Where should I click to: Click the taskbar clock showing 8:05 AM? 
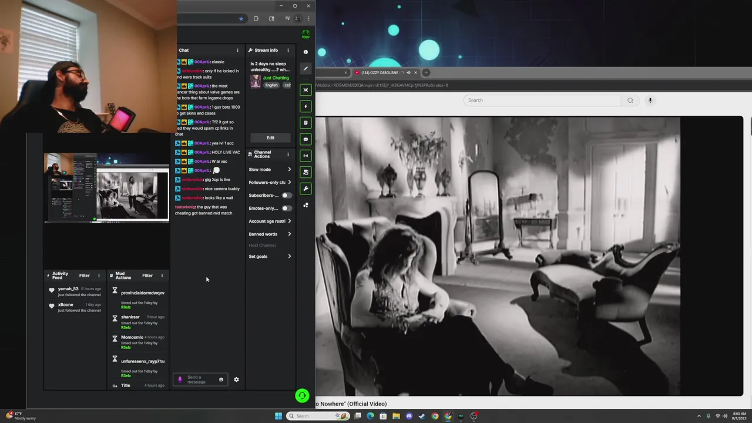tap(738, 416)
